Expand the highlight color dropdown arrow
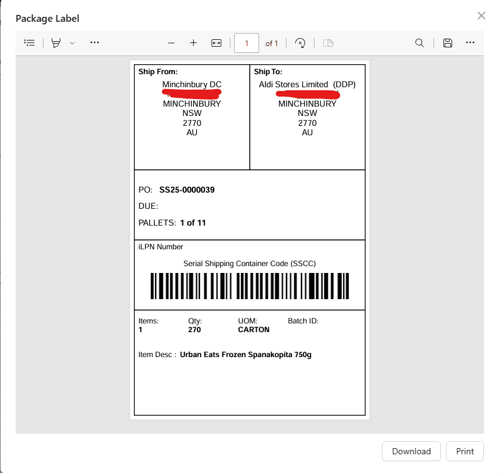Screen dimensions: 497x473 click(72, 43)
